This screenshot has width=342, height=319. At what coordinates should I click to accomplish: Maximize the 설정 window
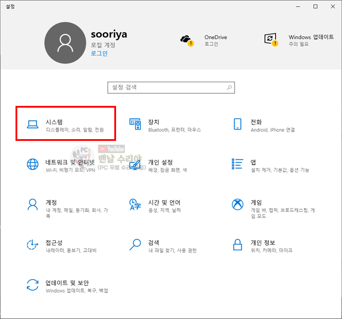coord(315,7)
